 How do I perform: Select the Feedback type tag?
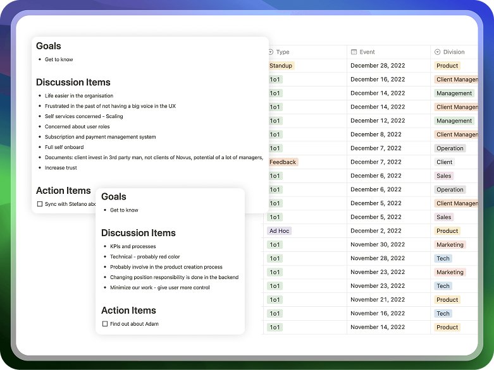tap(283, 162)
